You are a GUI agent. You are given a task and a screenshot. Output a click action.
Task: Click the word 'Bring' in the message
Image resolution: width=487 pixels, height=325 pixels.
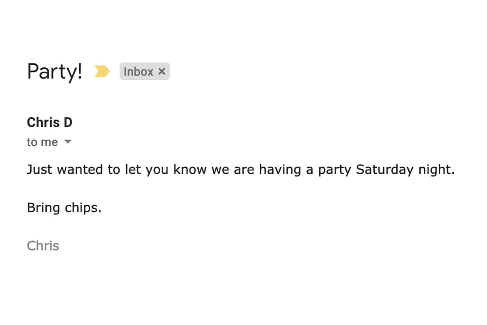(43, 208)
